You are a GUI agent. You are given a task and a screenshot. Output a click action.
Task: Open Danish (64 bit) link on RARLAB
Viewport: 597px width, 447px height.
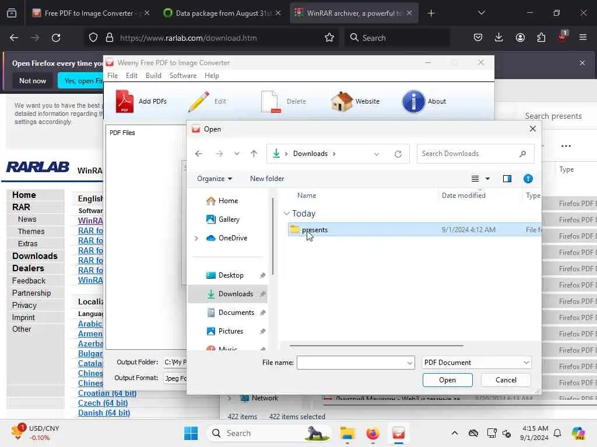pyautogui.click(x=104, y=413)
